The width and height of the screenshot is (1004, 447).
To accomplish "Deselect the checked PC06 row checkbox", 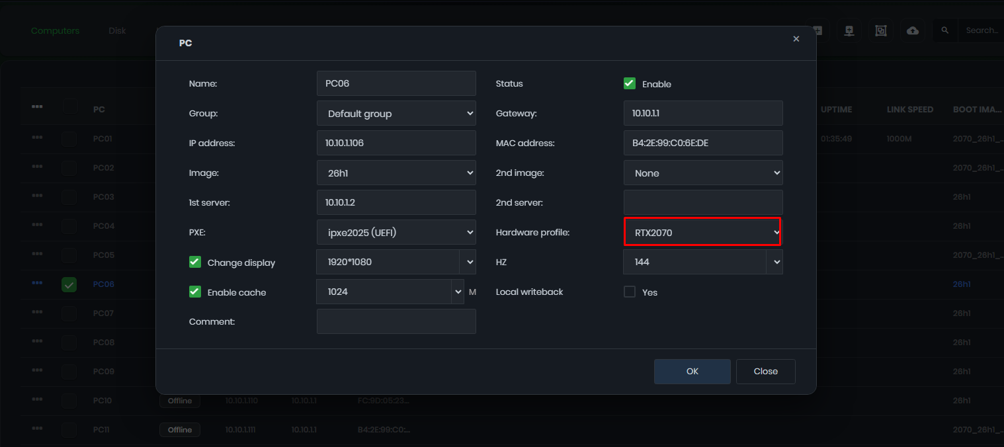I will [x=69, y=284].
